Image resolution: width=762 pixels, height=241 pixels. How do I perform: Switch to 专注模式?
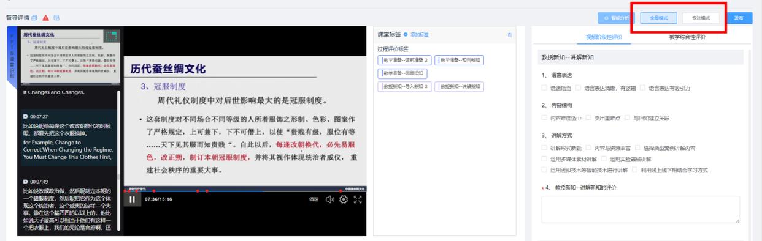point(701,18)
